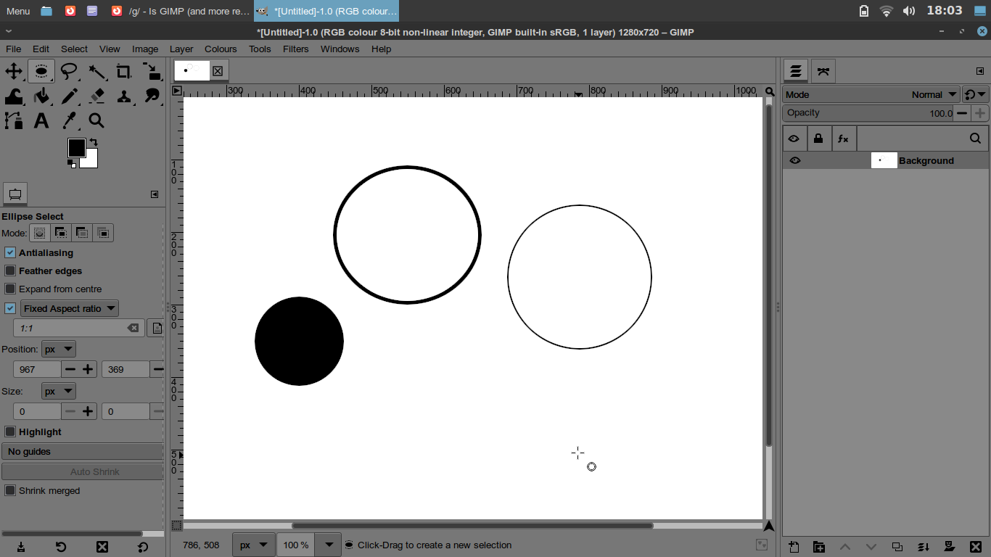Open the status bar unit px dropdown

(x=254, y=545)
